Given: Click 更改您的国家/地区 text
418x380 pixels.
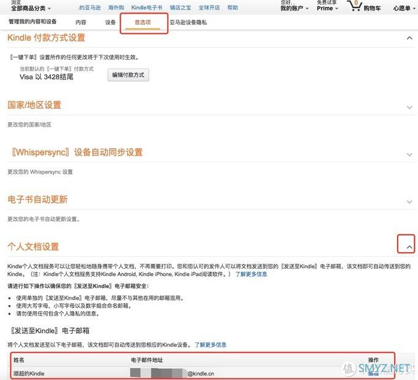Looking at the screenshot, I should point(30,125).
